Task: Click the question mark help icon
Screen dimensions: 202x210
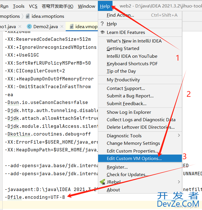Action: click(102, 24)
